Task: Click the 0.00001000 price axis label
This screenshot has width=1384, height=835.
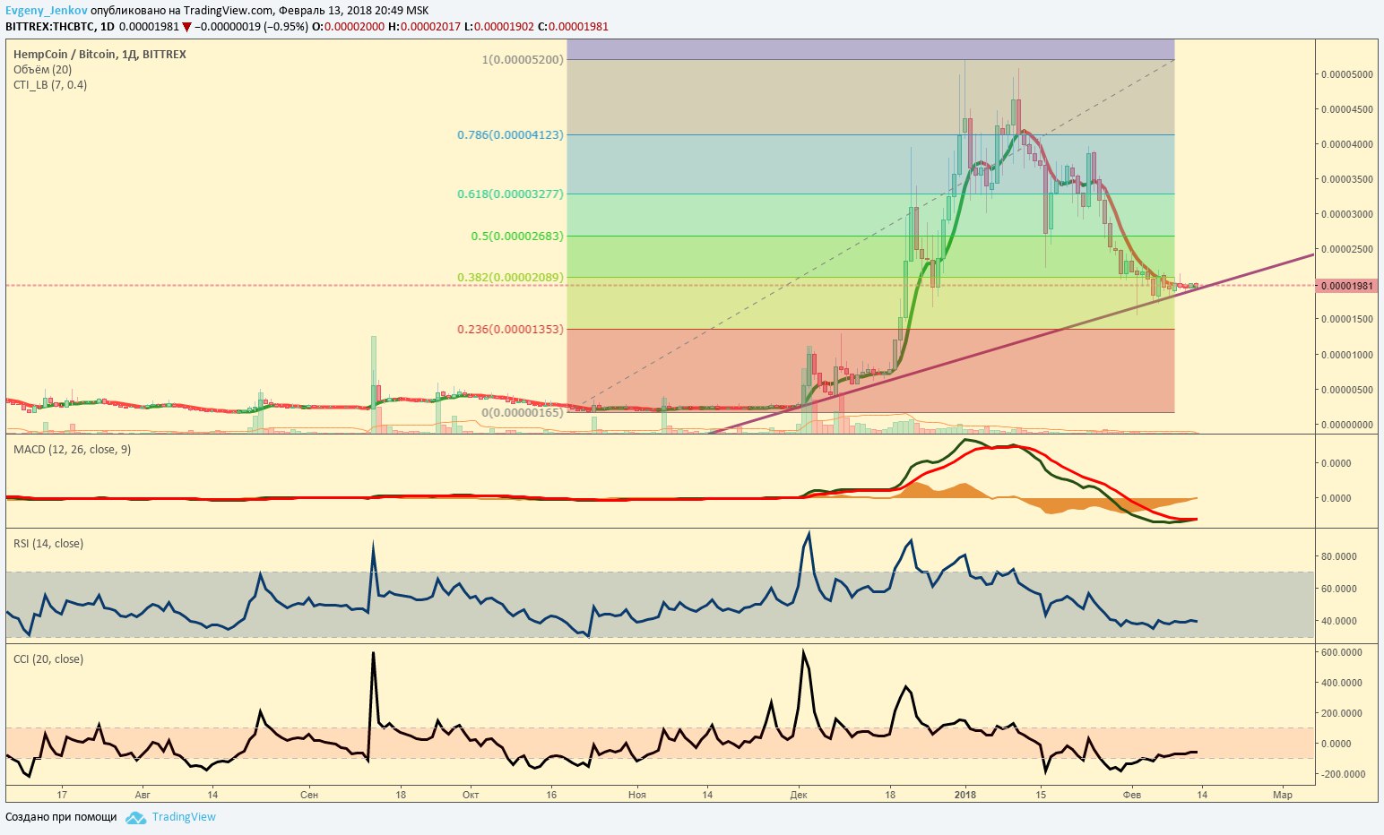Action: point(1347,355)
